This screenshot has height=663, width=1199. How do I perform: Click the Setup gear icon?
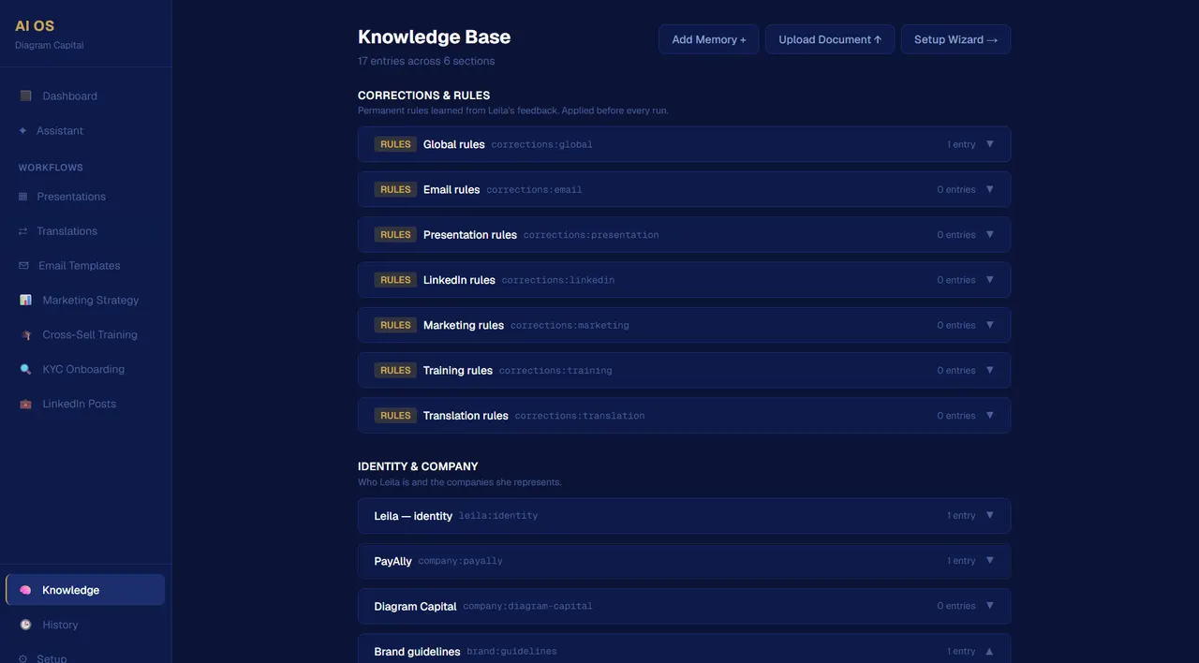23,658
